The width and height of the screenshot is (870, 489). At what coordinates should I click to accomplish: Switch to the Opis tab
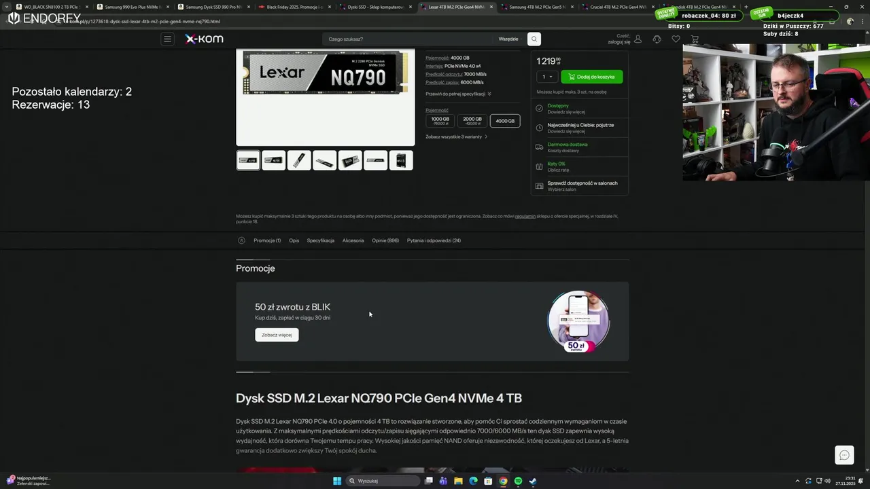tap(294, 240)
